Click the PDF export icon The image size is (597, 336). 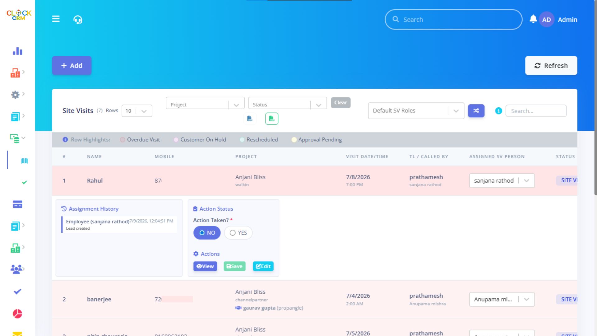tap(250, 119)
